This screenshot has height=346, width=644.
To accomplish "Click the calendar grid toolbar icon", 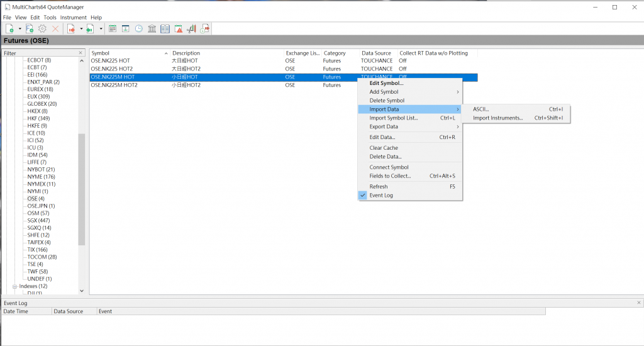I will (x=113, y=29).
